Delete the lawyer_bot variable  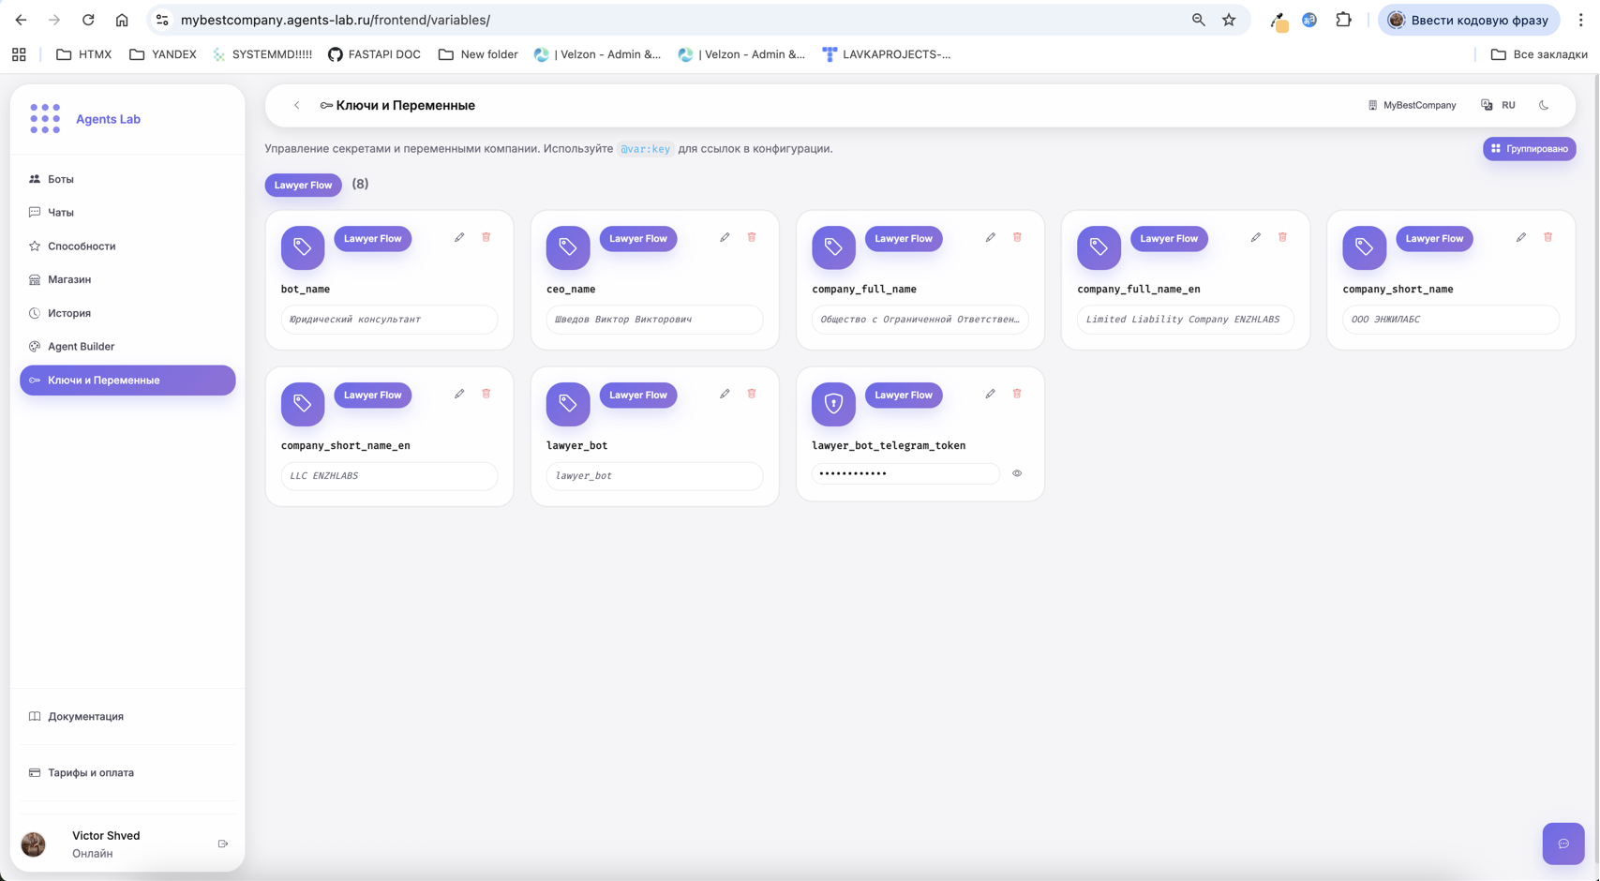(x=752, y=395)
